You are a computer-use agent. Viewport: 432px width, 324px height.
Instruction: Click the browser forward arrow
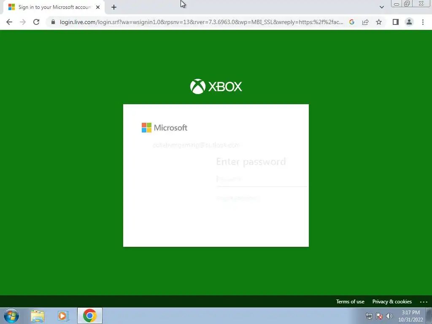[x=23, y=22]
